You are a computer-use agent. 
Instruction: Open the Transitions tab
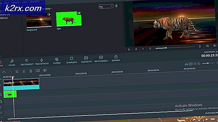pos(42,61)
